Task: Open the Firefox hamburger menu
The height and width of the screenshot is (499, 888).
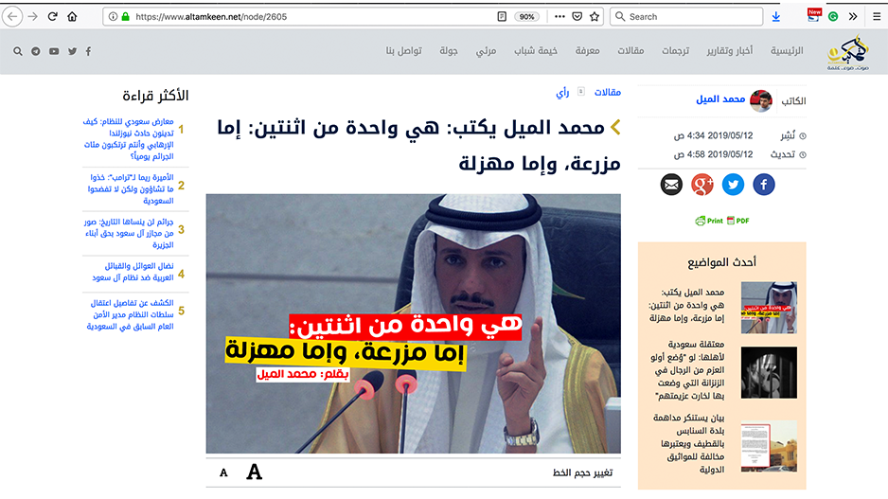Action: [x=875, y=16]
